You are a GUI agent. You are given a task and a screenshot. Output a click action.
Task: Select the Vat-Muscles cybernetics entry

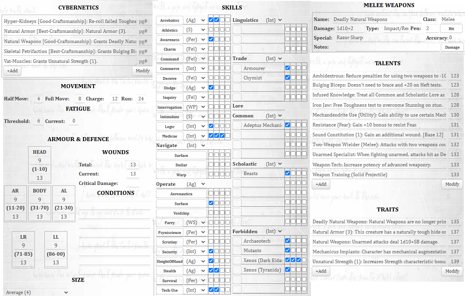coord(70,61)
